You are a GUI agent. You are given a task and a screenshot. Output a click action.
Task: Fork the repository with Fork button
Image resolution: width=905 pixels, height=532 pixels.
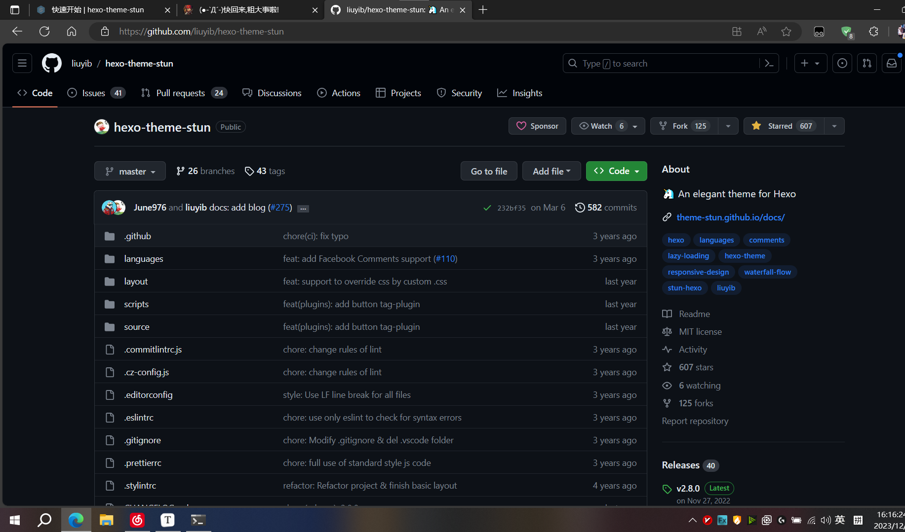pos(684,126)
